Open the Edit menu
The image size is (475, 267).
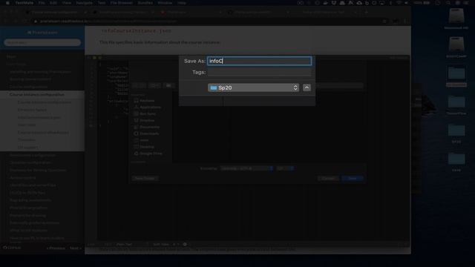(x=53, y=3)
